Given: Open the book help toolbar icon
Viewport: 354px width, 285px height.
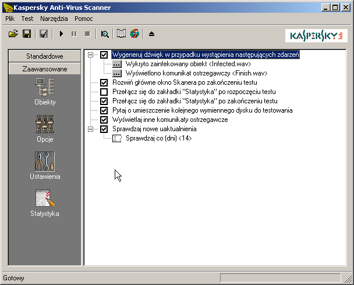Looking at the screenshot, I should click(121, 34).
